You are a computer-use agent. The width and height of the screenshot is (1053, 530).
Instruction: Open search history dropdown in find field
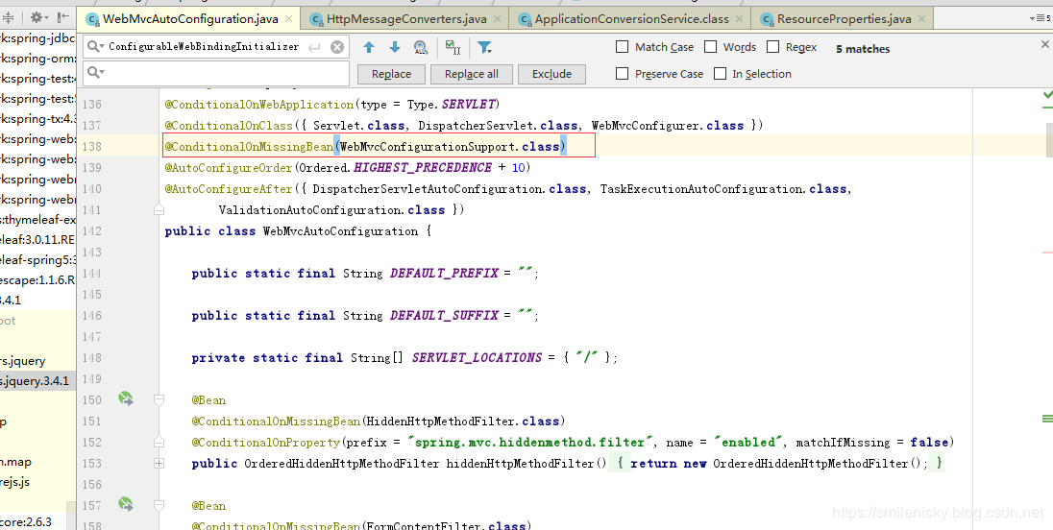(95, 47)
